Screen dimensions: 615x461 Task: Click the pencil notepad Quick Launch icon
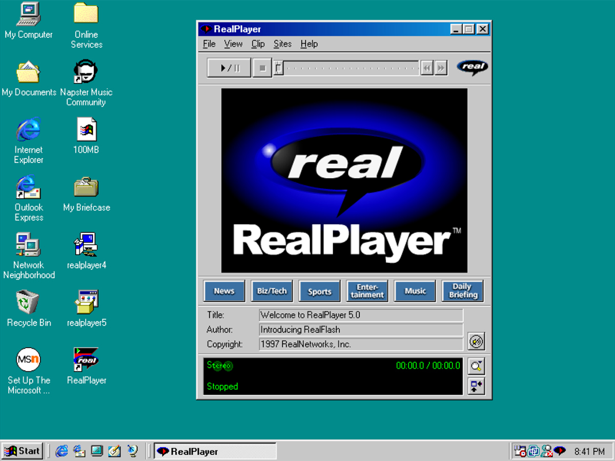[114, 451]
